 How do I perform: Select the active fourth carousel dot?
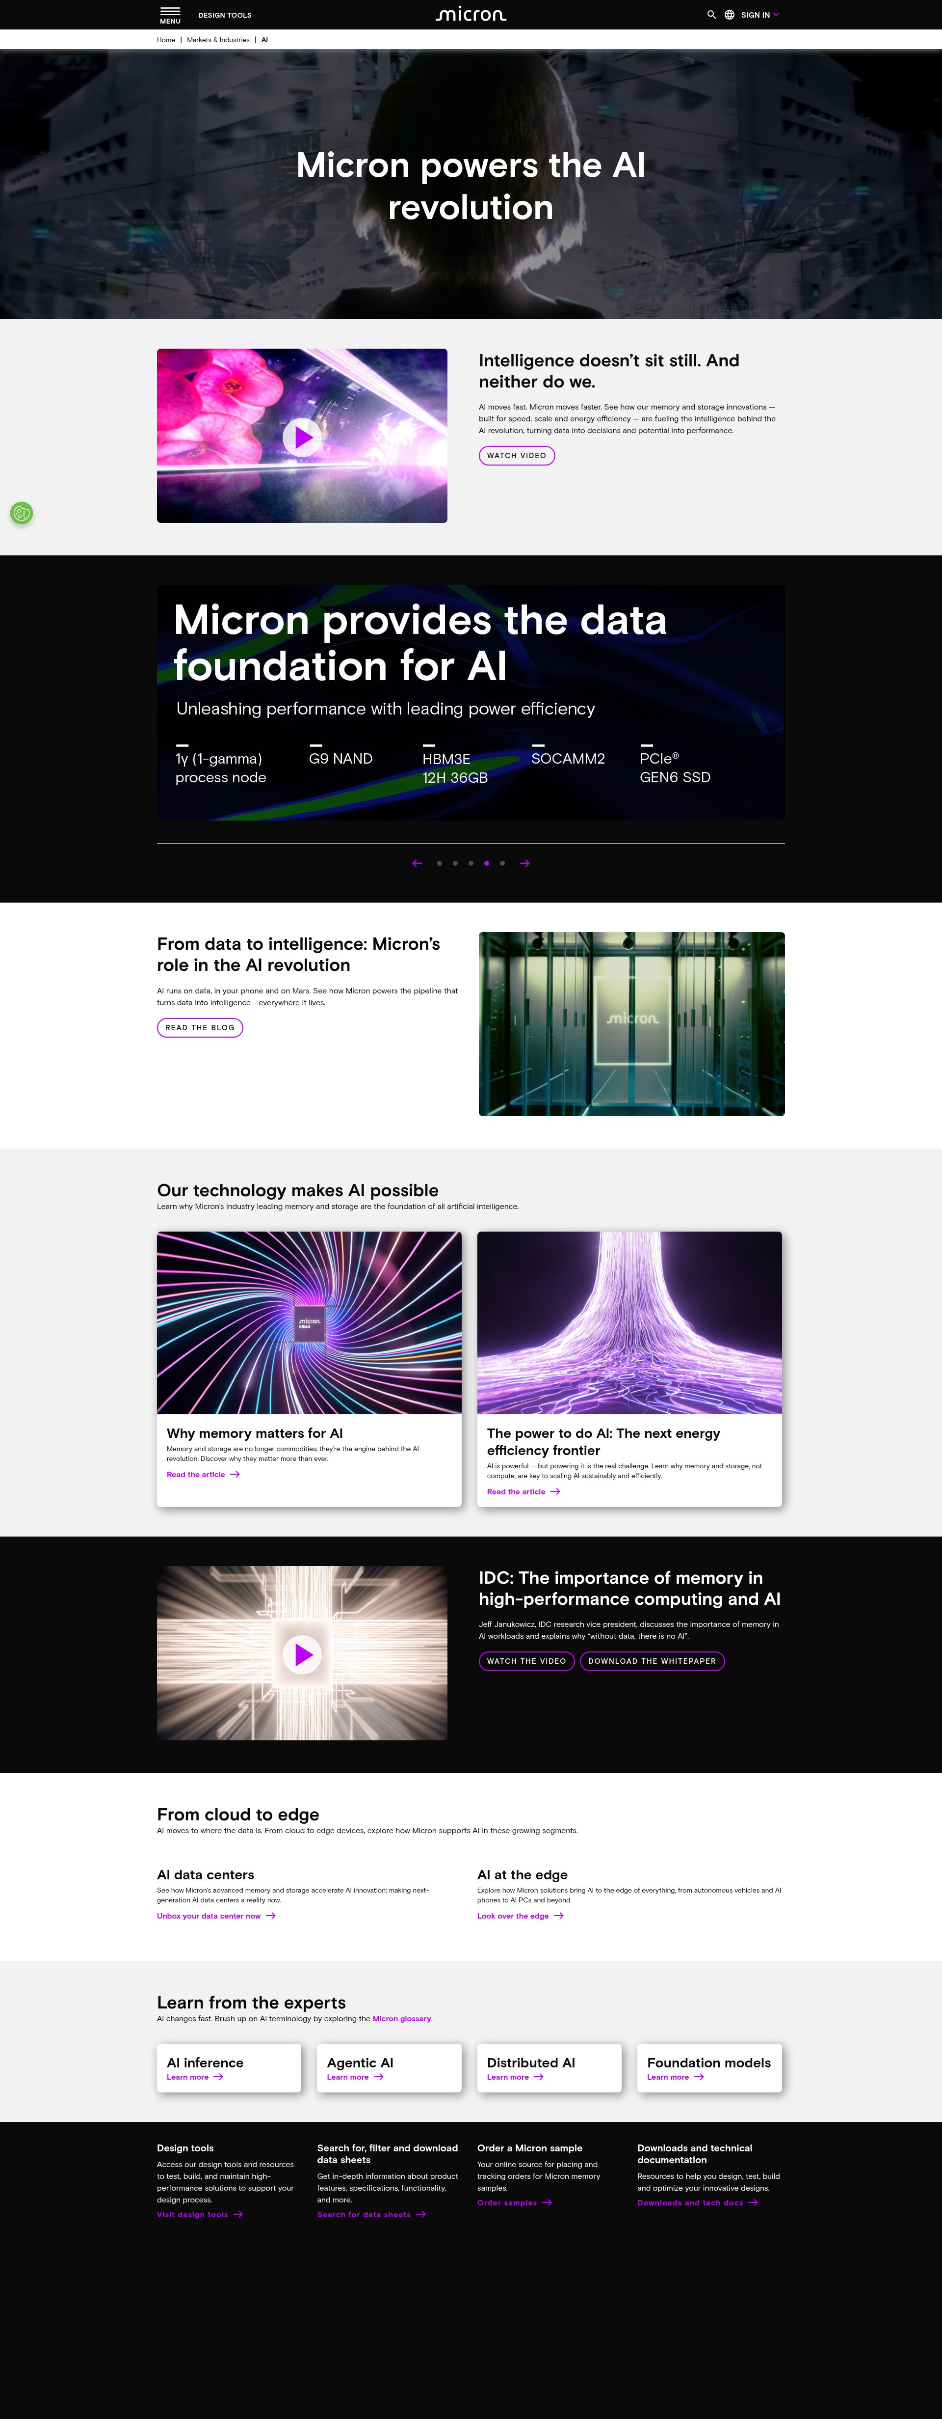[x=486, y=863]
